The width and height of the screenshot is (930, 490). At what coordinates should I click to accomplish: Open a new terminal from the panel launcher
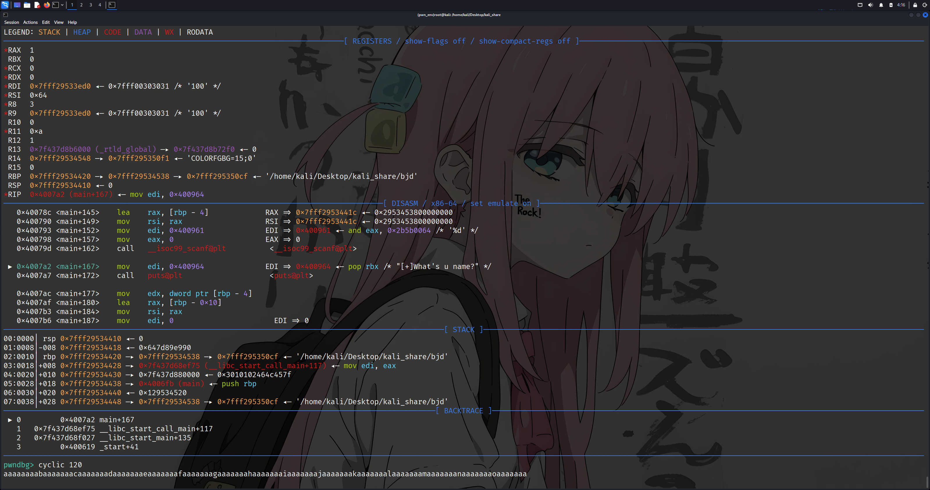click(x=56, y=5)
